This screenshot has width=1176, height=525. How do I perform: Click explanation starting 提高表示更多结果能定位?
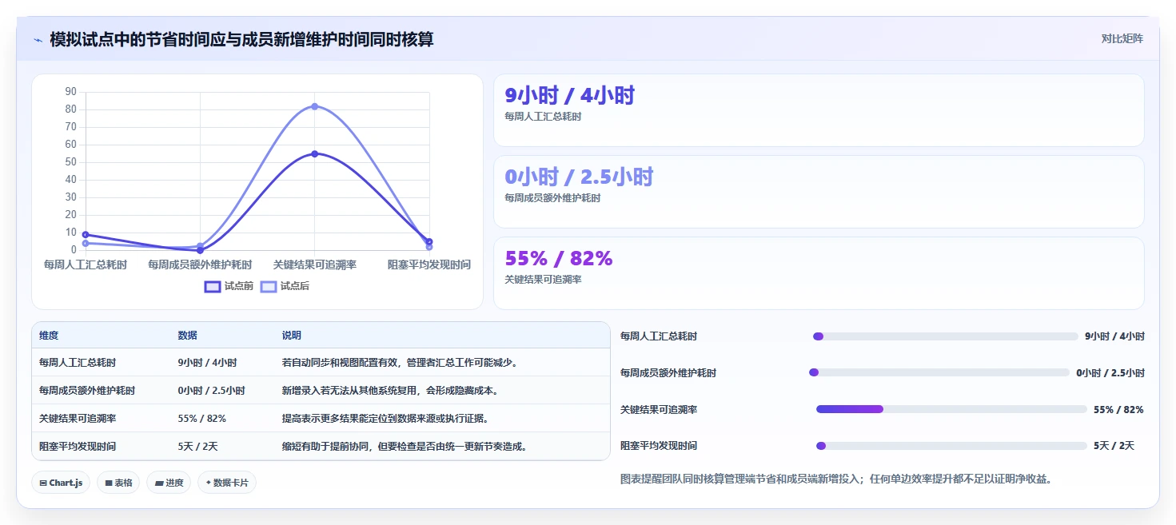(386, 419)
